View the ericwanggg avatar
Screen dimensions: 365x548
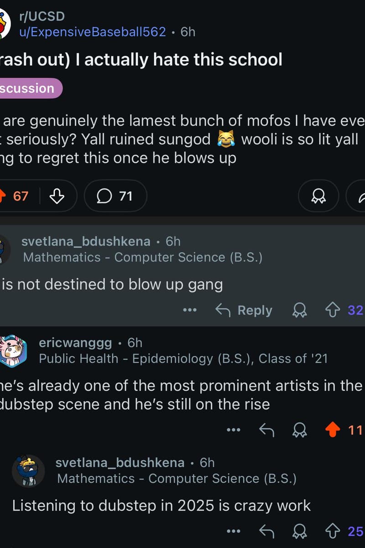pyautogui.click(x=14, y=351)
